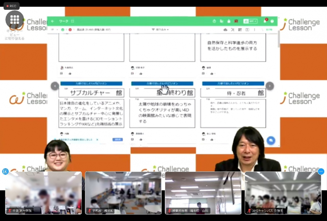Click author avatar under 星の終わり館 card
This screenshot has width=327, height=221.
click(132, 133)
